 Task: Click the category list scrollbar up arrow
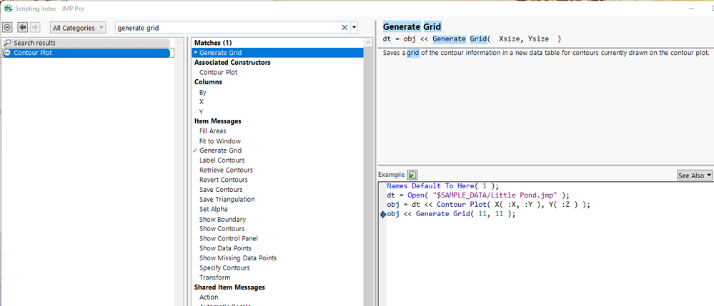pos(179,42)
